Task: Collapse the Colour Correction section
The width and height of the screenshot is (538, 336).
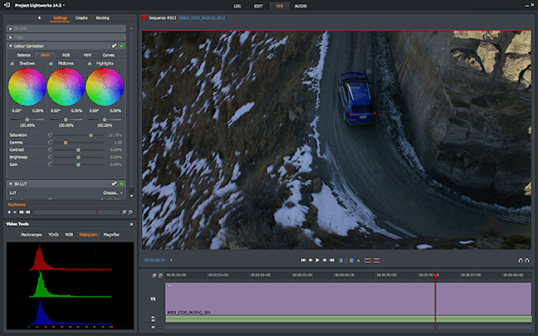Action: click(x=11, y=46)
